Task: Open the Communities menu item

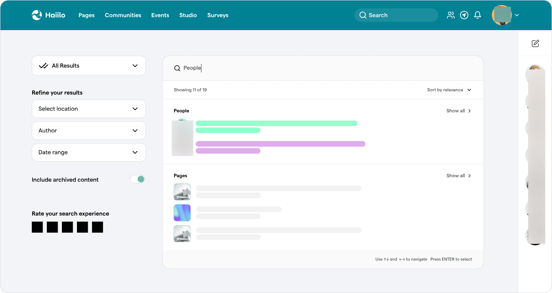Action: (x=123, y=15)
